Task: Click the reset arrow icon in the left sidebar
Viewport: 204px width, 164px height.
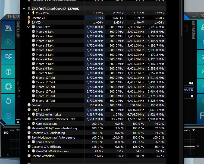Action: tap(8, 101)
